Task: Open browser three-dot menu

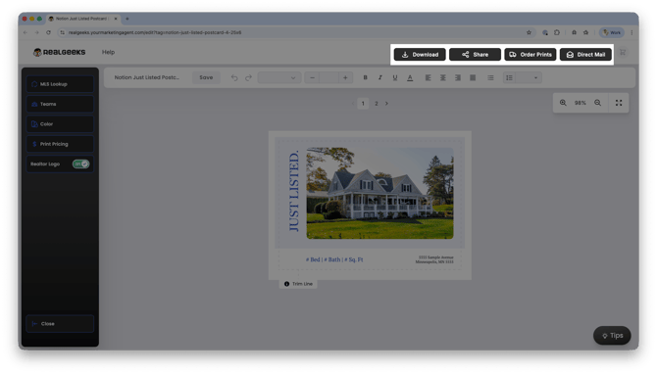Action: (632, 32)
